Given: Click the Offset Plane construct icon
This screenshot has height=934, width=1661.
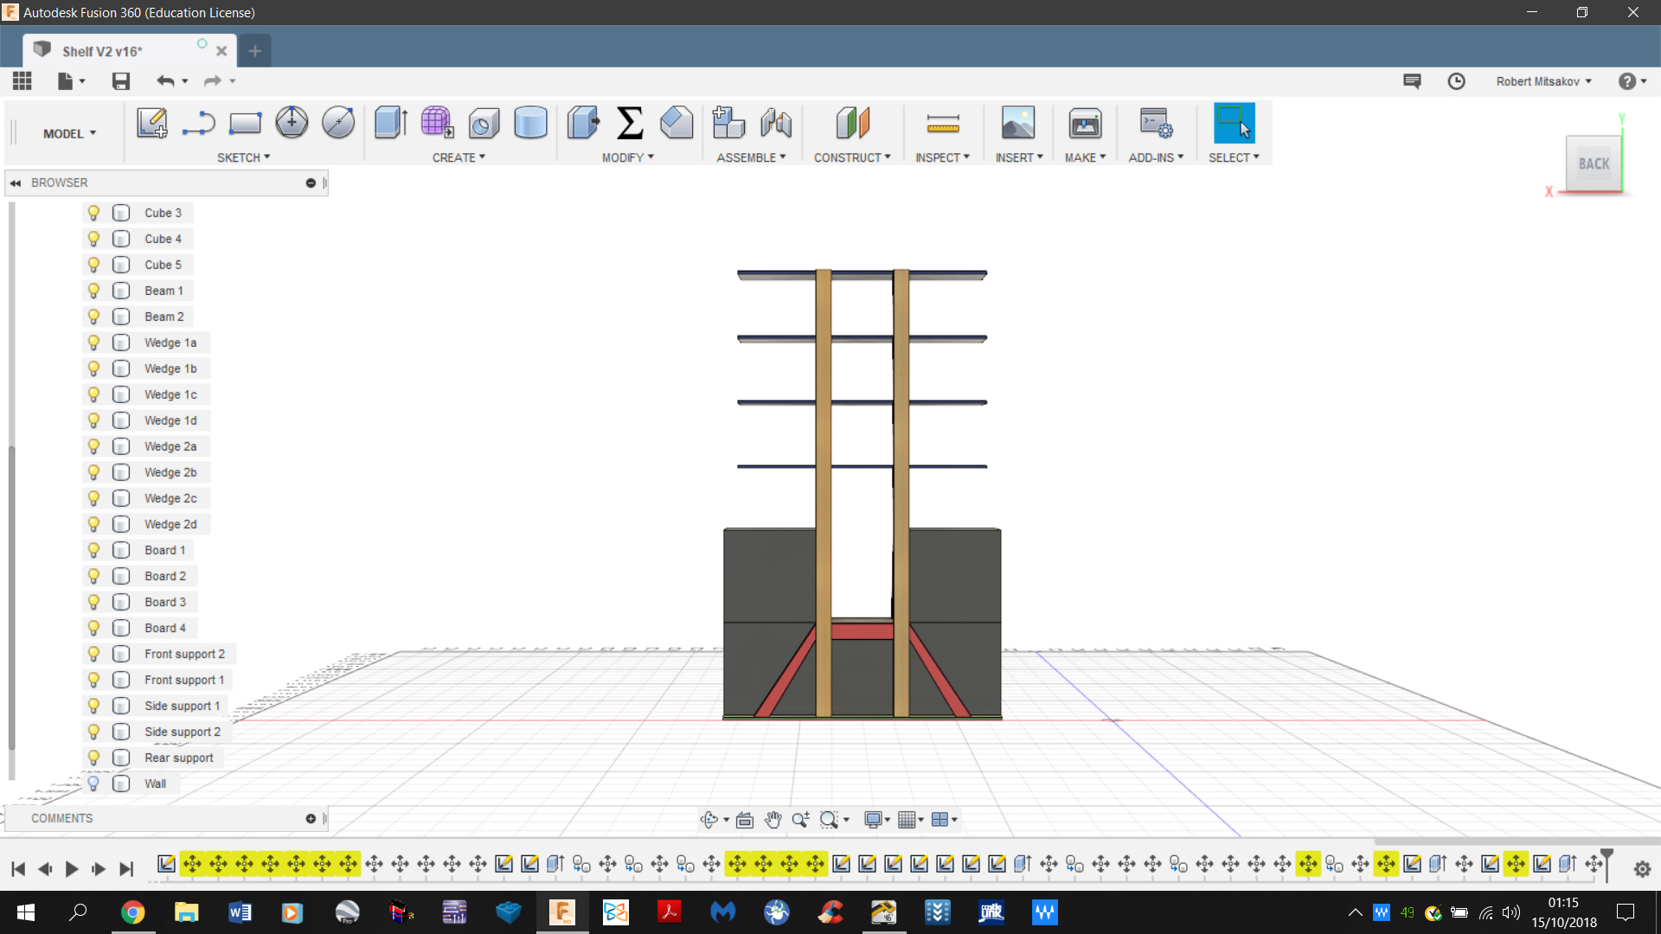Looking at the screenshot, I should (852, 123).
